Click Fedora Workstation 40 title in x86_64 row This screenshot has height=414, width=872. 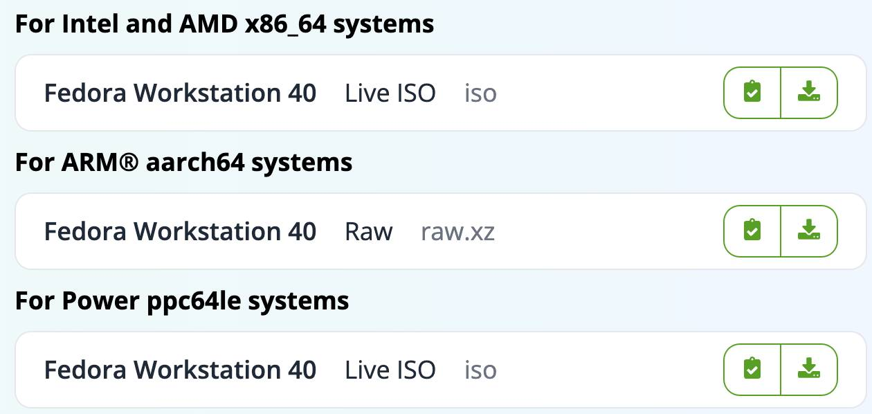coord(180,93)
